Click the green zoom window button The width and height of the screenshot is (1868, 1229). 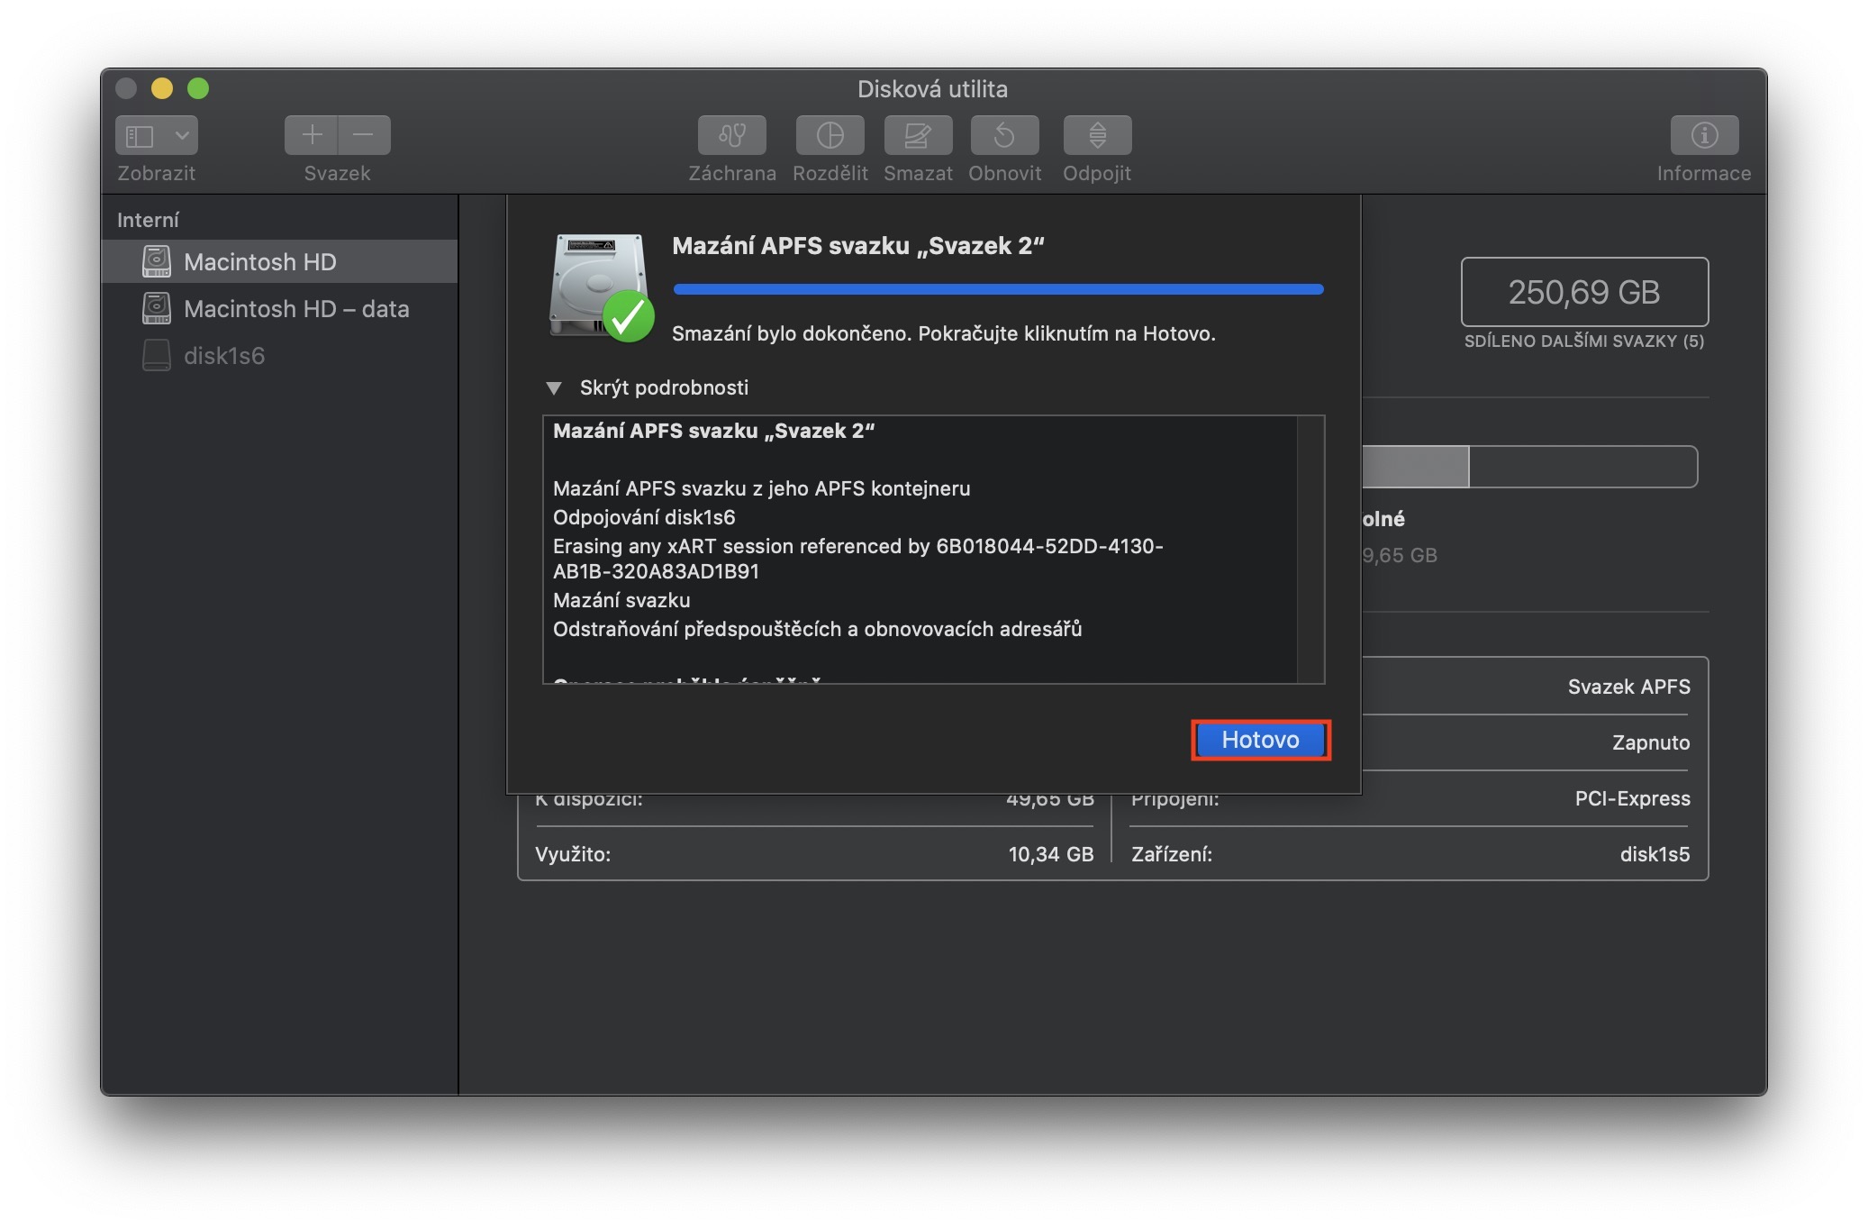(x=198, y=88)
